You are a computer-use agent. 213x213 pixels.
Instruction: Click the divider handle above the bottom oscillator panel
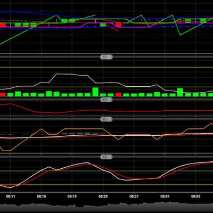click(106, 157)
